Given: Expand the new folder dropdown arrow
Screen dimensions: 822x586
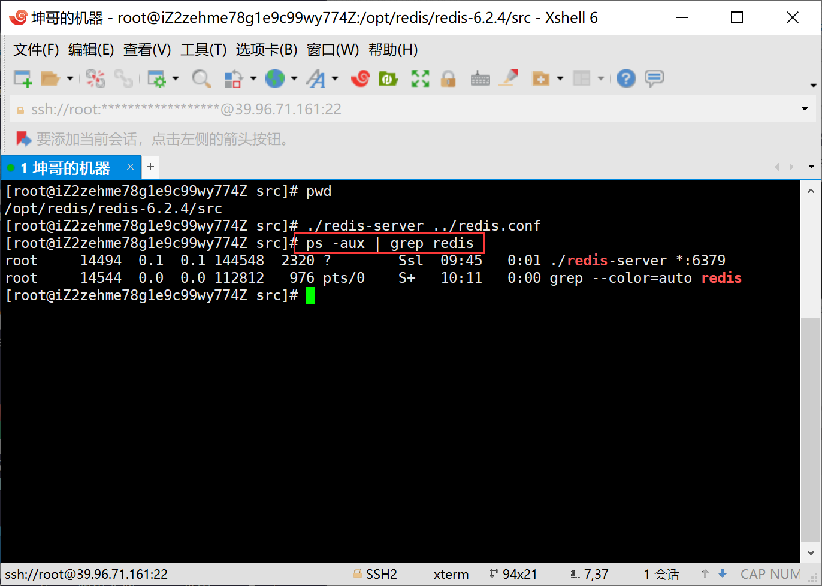Looking at the screenshot, I should pos(560,78).
